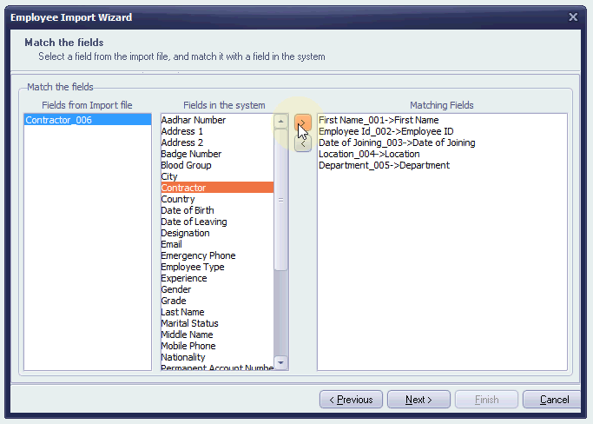Select the highlighted Contractor system field
The height and width of the screenshot is (424, 593).
click(217, 188)
